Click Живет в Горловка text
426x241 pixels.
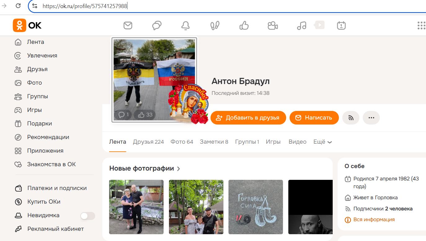pos(375,197)
